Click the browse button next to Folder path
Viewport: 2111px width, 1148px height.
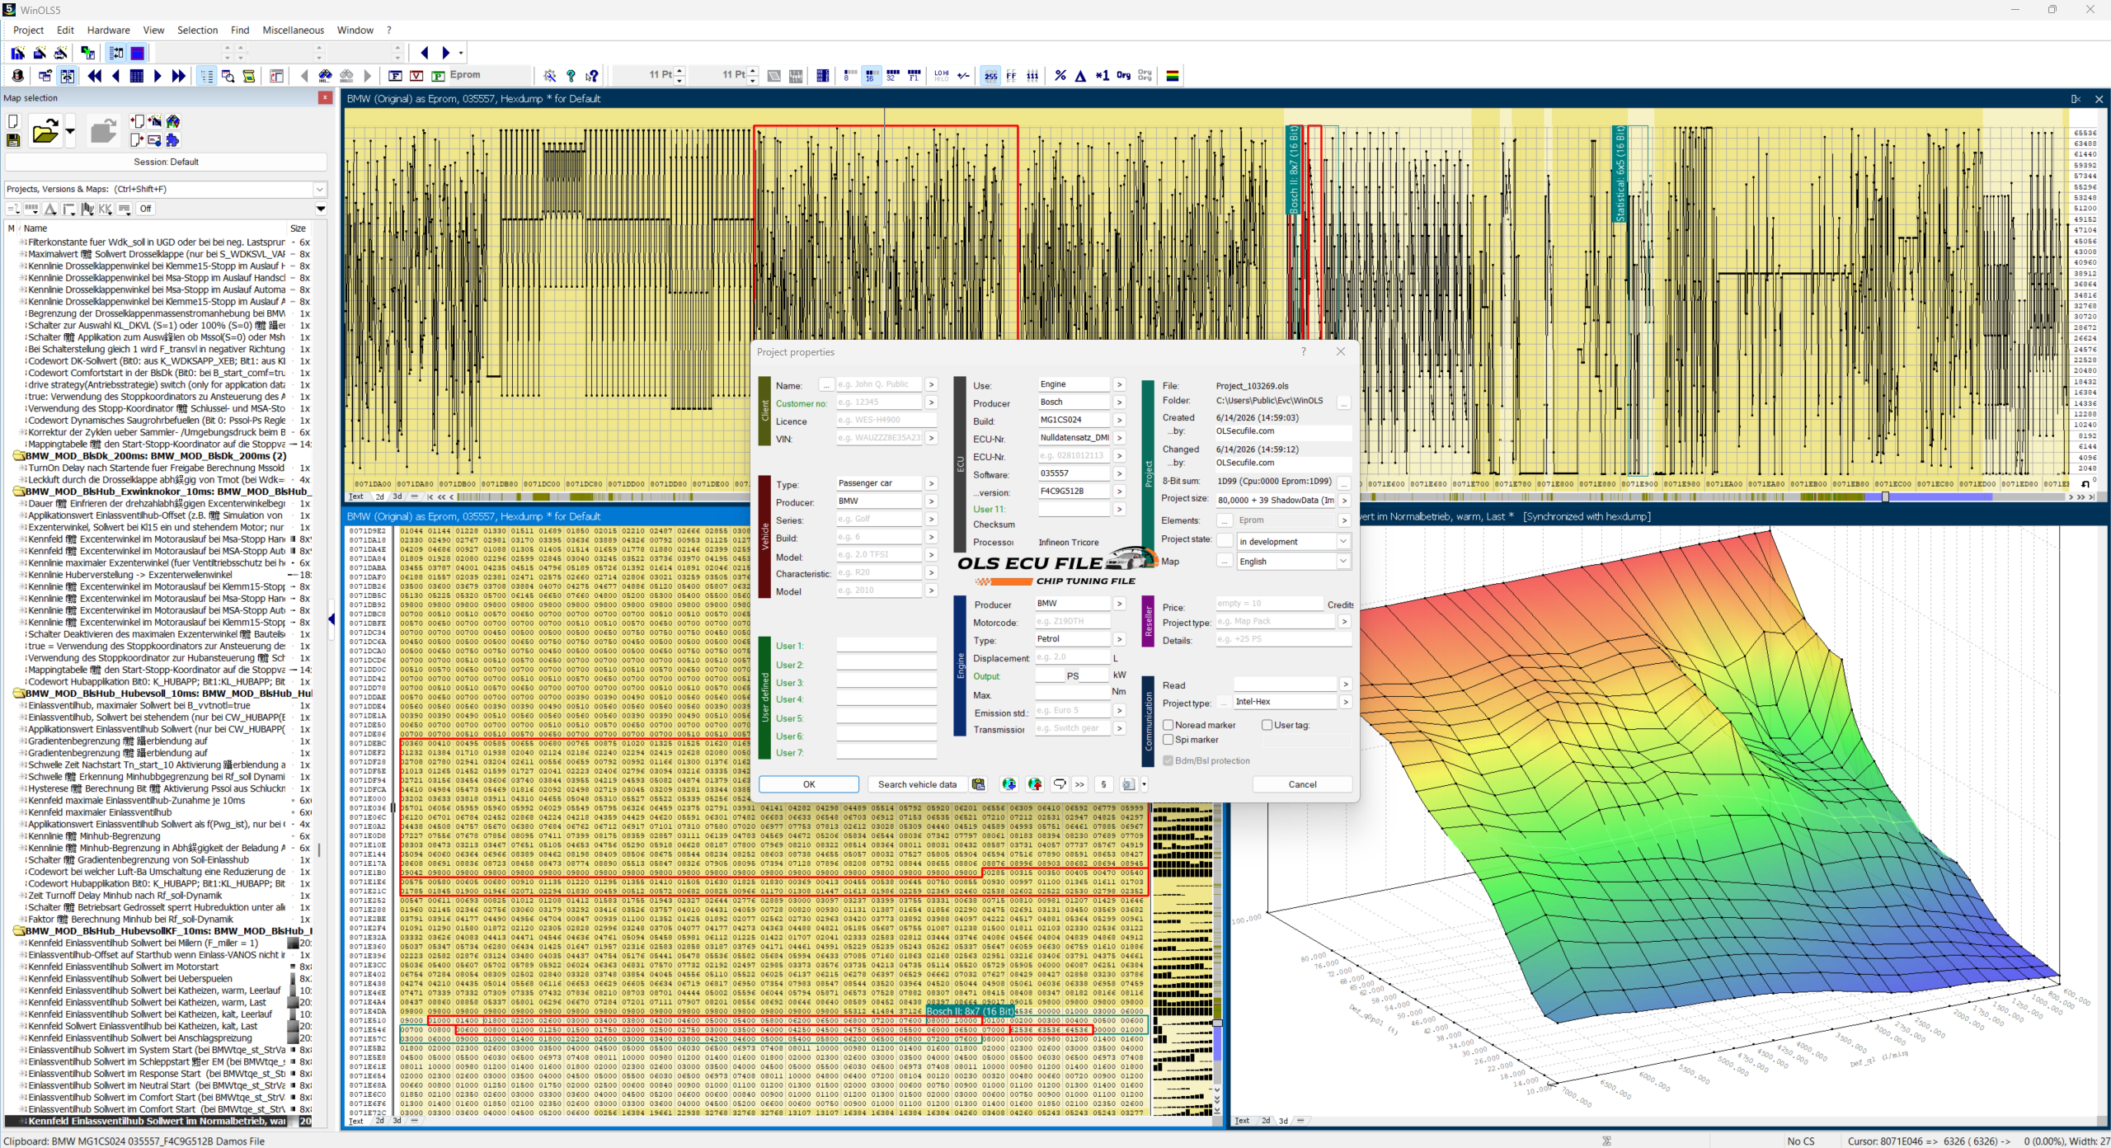1344,402
